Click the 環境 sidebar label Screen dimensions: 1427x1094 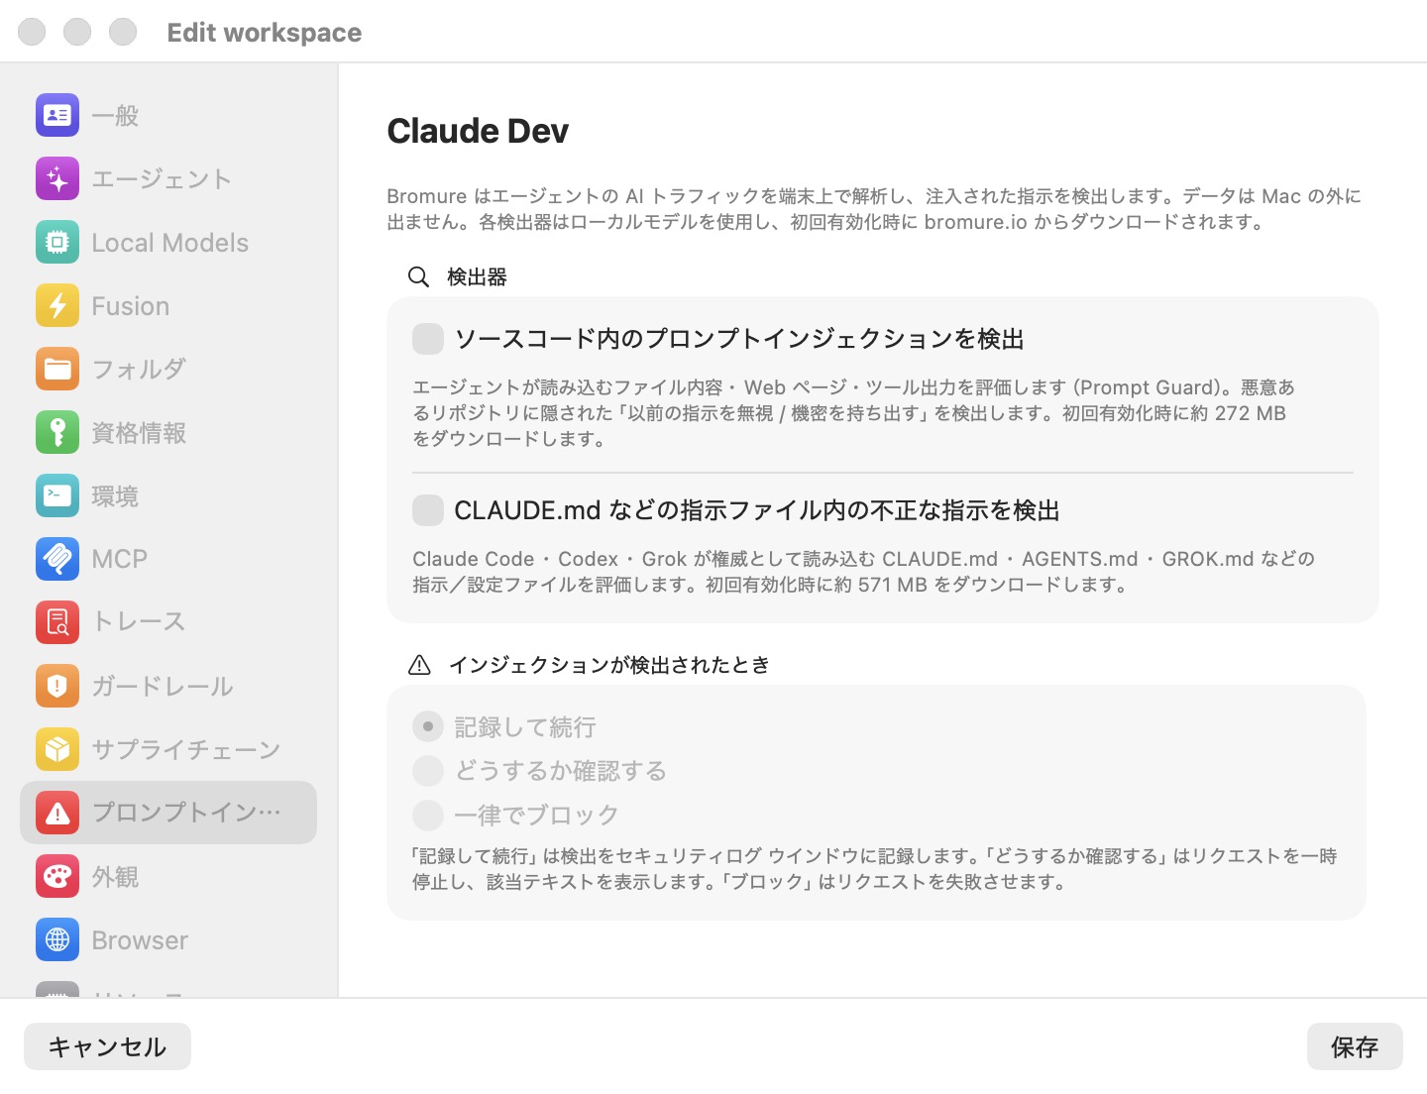115,496
